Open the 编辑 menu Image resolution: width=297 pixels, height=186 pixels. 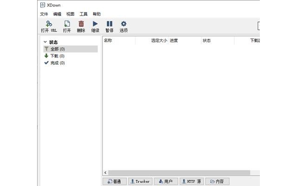pyautogui.click(x=57, y=14)
